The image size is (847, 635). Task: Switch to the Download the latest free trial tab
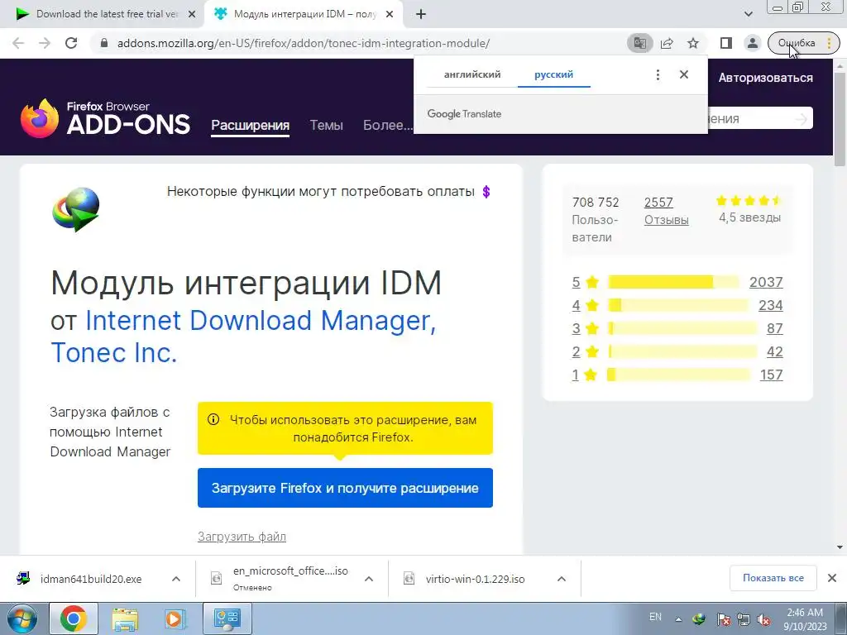point(107,14)
